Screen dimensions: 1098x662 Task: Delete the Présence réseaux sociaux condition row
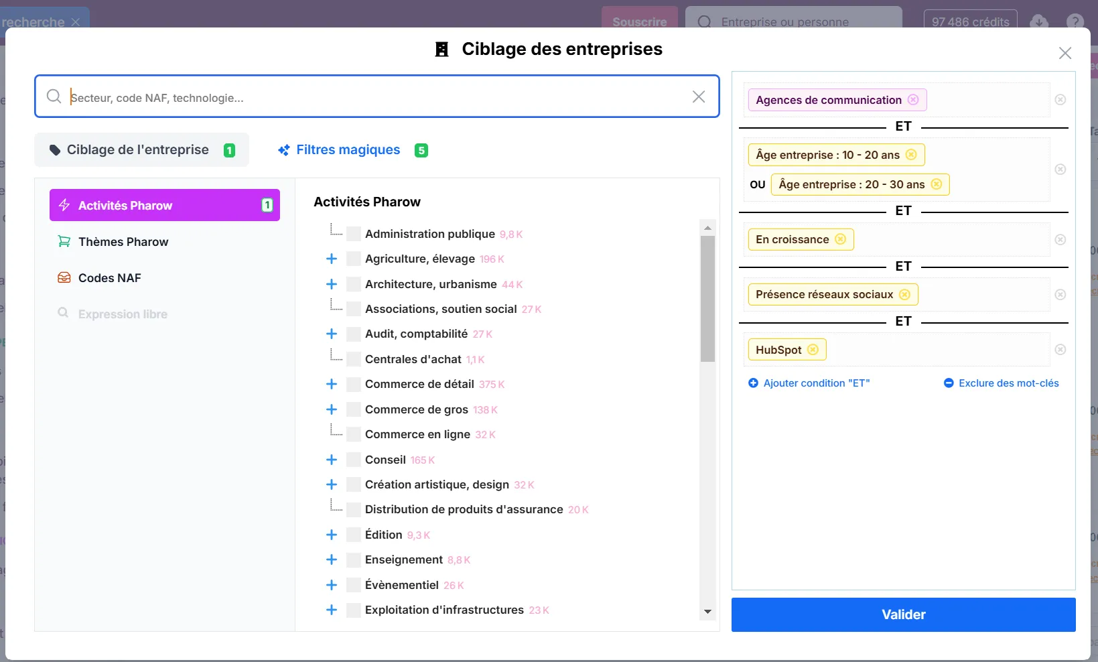coord(1060,295)
